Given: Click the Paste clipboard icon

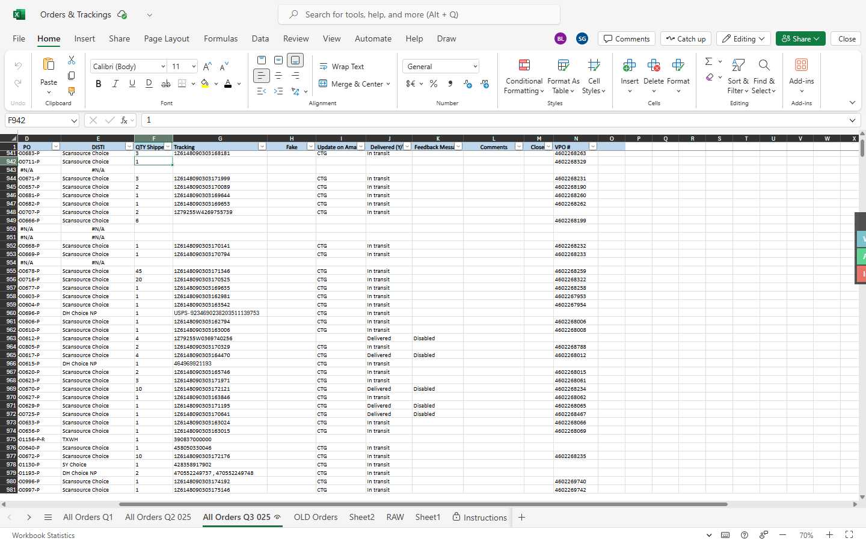Looking at the screenshot, I should click(49, 64).
